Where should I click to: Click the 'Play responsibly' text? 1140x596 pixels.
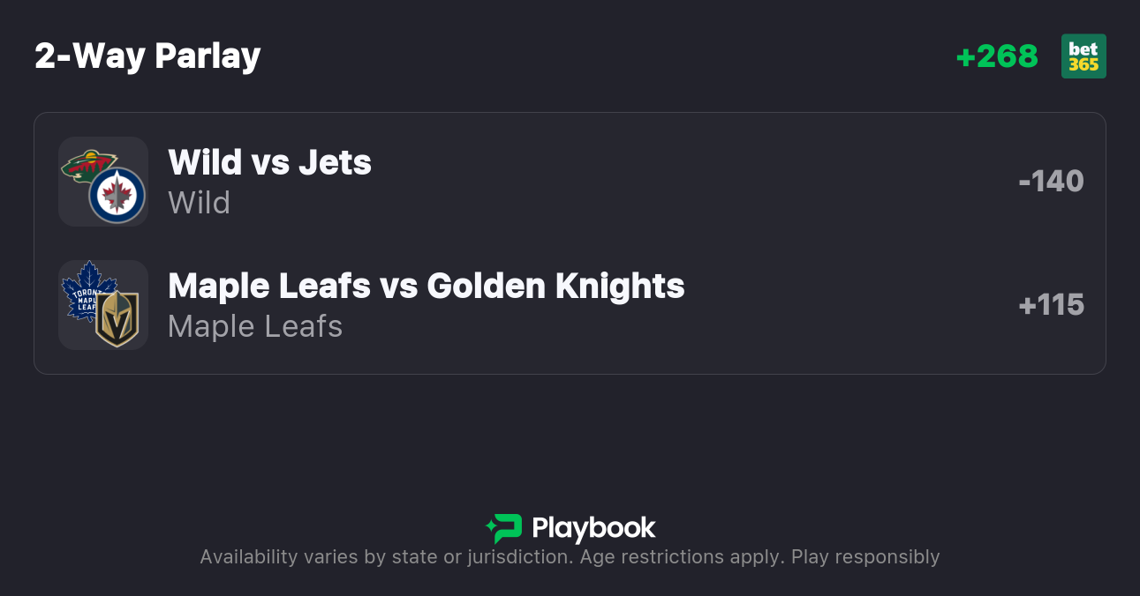click(865, 557)
